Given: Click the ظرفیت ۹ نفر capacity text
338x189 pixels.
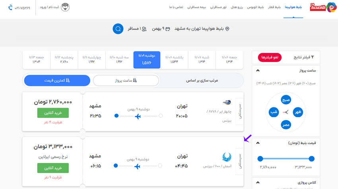Looking at the screenshot, I should [53, 177].
